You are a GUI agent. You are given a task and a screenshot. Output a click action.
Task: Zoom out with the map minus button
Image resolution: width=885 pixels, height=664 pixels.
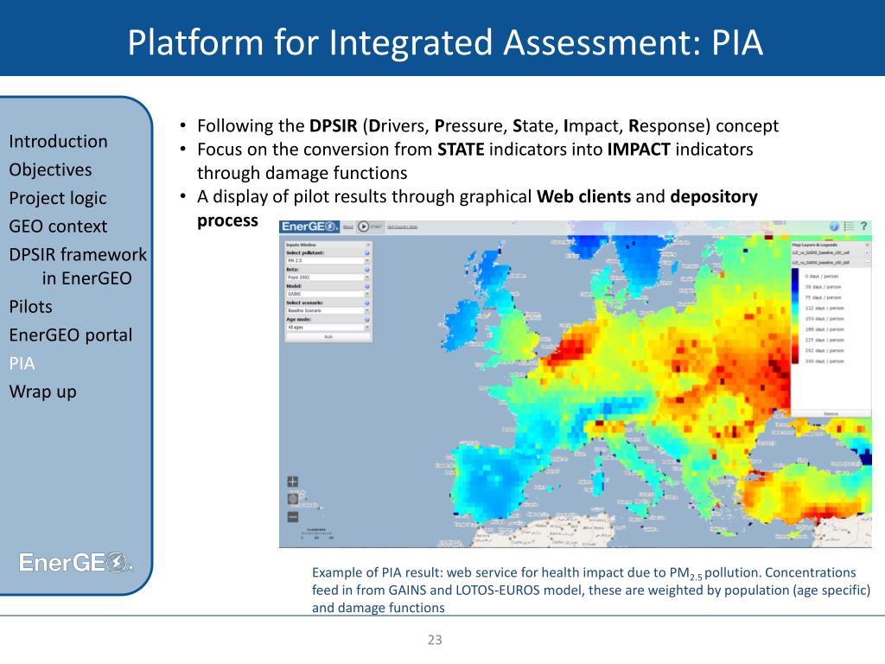coord(293,517)
